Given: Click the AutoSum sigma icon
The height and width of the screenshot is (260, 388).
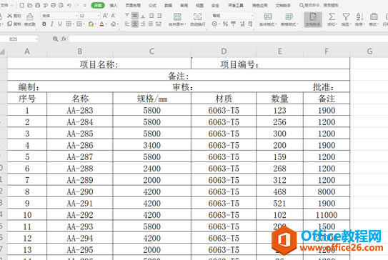Looking at the screenshot, I should click(332, 17).
